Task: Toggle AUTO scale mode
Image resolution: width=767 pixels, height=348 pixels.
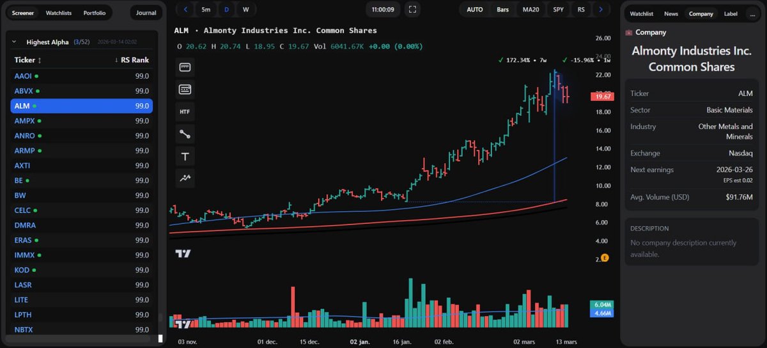Action: pyautogui.click(x=475, y=10)
